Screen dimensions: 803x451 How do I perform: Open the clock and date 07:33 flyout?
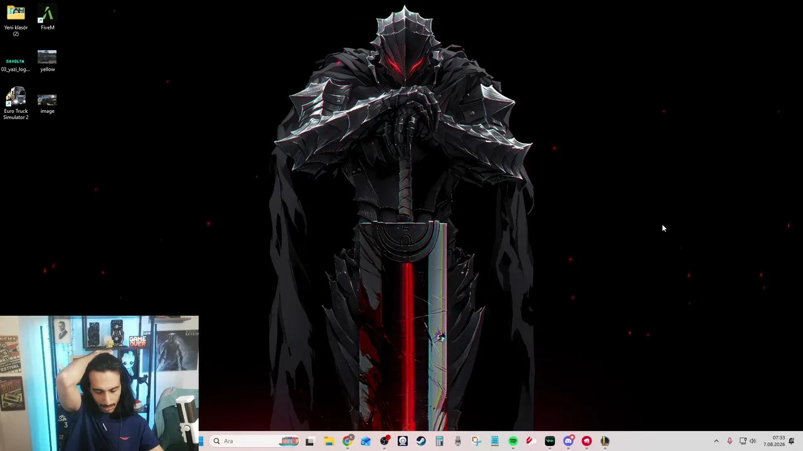[x=774, y=441]
